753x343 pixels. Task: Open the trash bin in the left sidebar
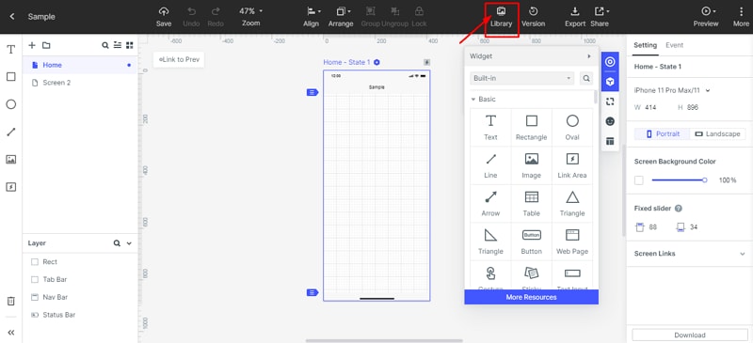click(10, 302)
